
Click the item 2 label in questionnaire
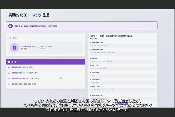[x=97, y=50]
